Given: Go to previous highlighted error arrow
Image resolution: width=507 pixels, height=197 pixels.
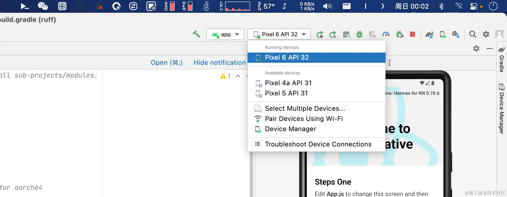Looking at the screenshot, I should click(x=238, y=76).
